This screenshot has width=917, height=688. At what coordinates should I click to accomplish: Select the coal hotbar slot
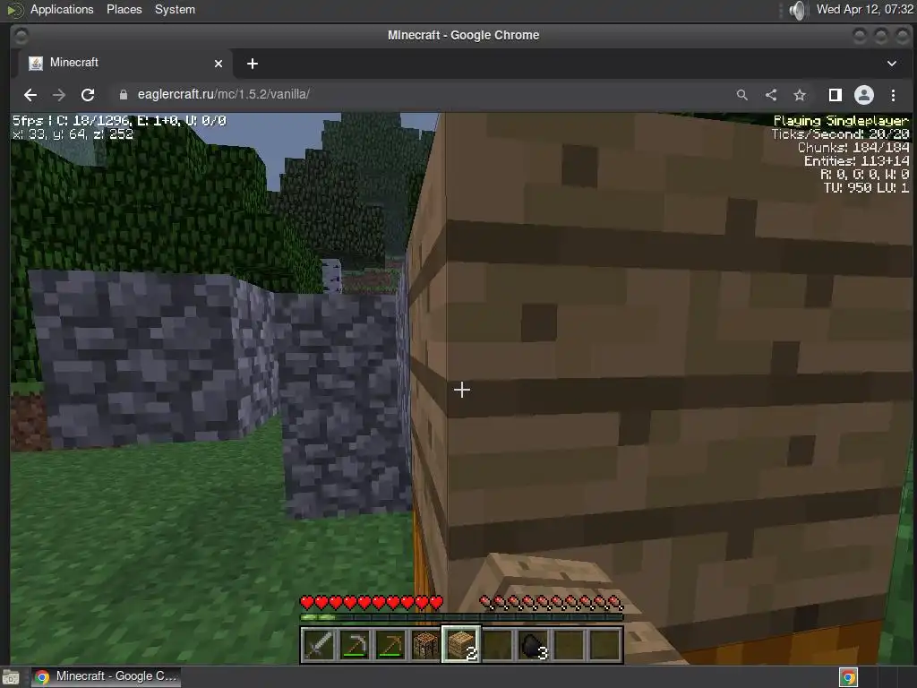coord(534,645)
